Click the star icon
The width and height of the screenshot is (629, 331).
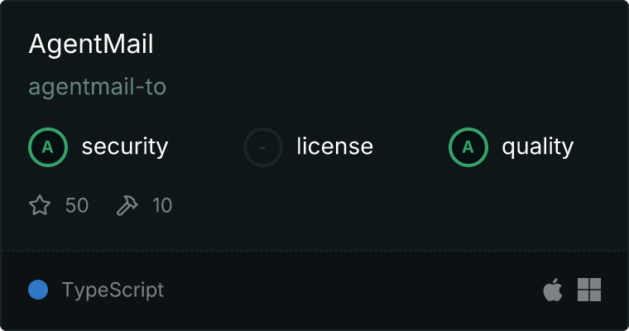pos(40,205)
